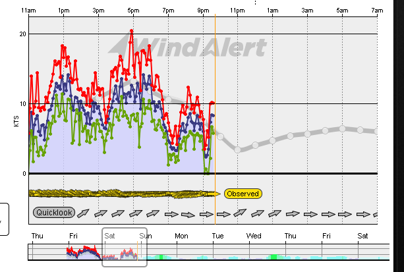The image size is (404, 272).
Task: Click the Tue label in overview timeline
Action: (217, 236)
